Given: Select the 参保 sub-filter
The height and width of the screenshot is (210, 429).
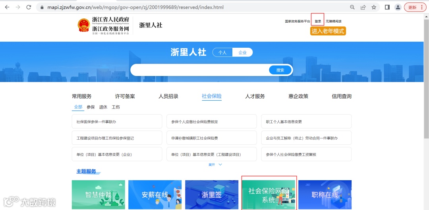Looking at the screenshot, I should coord(91,107).
